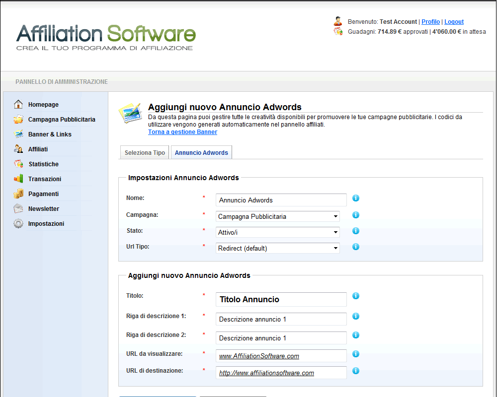Image resolution: width=497 pixels, height=397 pixels.
Task: Click the Newsletter envelope icon
Action: 18,208
